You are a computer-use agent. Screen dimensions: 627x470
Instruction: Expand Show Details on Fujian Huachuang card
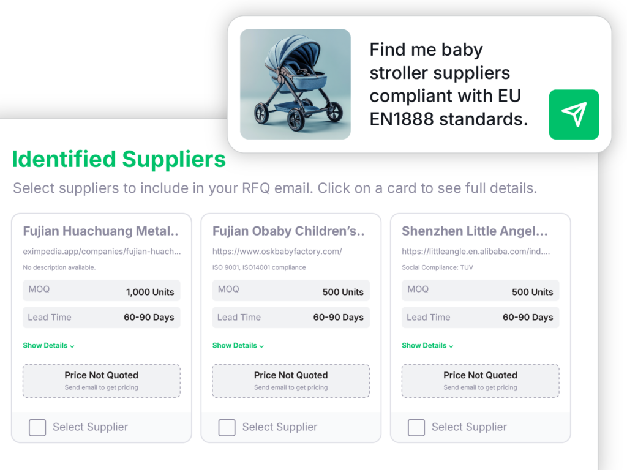click(x=48, y=346)
